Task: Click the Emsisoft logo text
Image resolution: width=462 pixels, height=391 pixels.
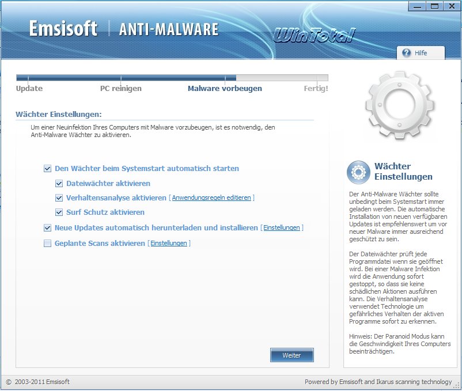Action: click(63, 29)
